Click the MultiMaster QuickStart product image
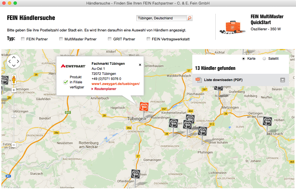The height and width of the screenshot is (191, 296). [x=232, y=27]
